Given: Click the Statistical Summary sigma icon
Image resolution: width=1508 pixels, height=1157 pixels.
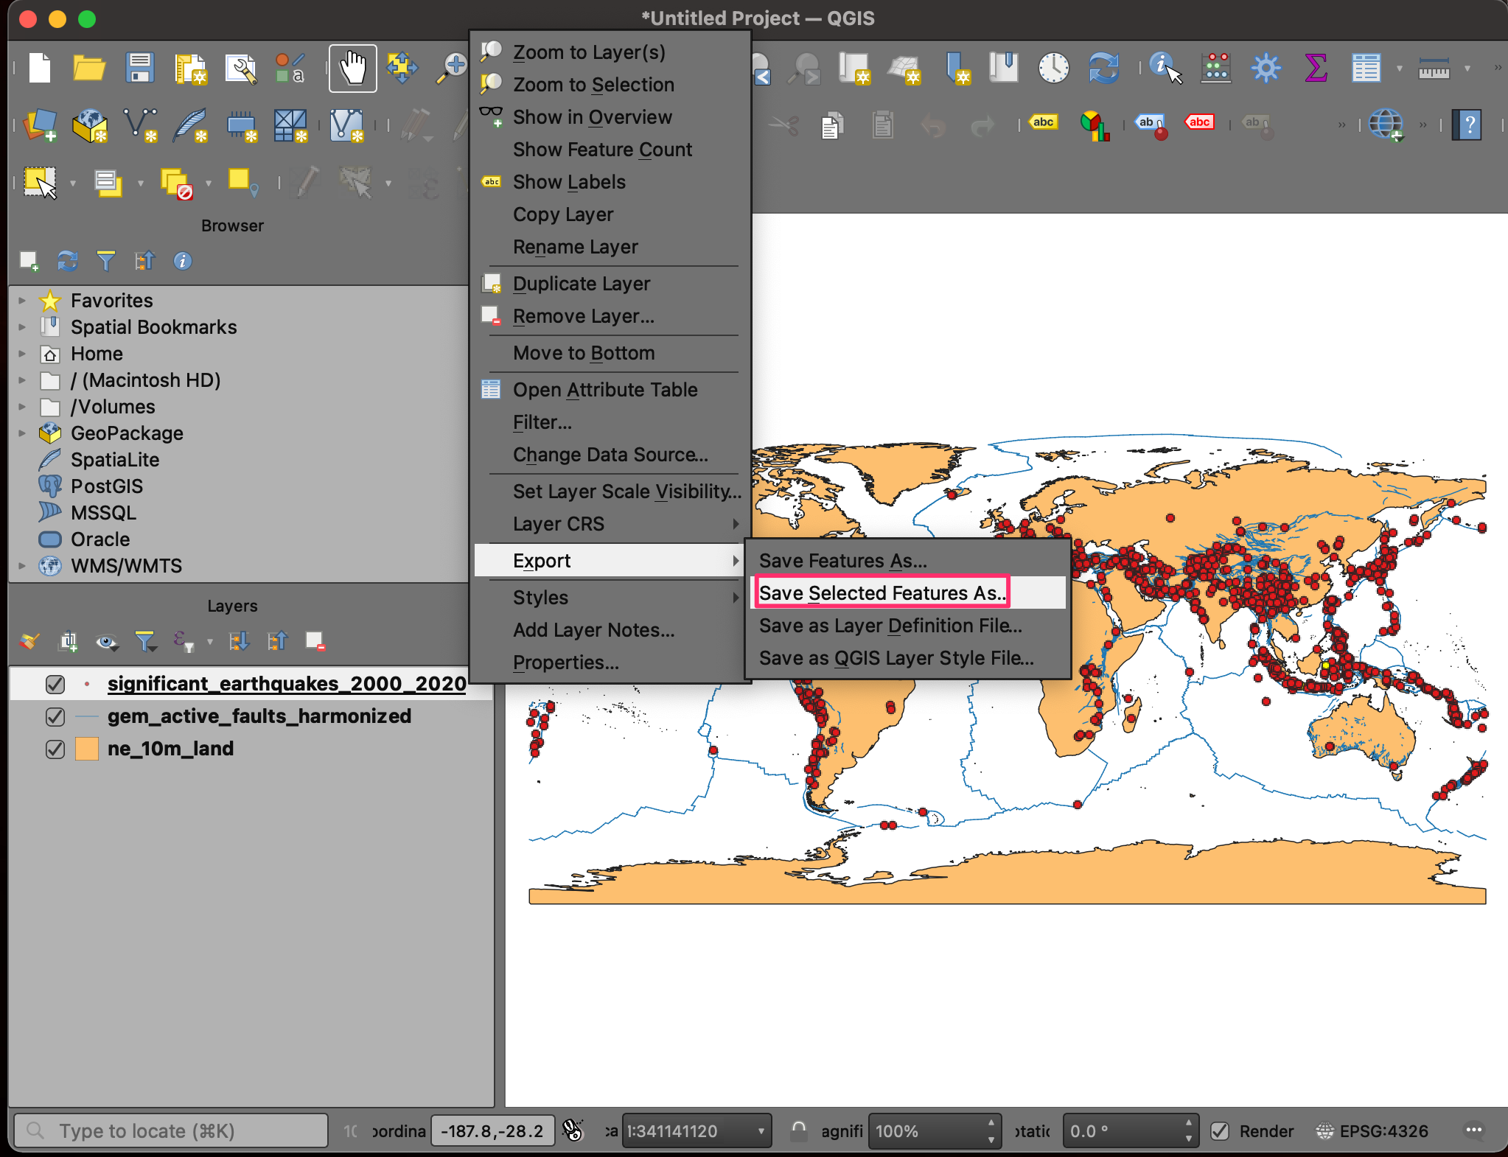Looking at the screenshot, I should point(1316,69).
